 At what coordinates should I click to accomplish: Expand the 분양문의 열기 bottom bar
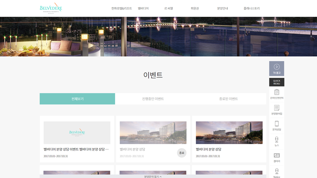click(x=153, y=176)
